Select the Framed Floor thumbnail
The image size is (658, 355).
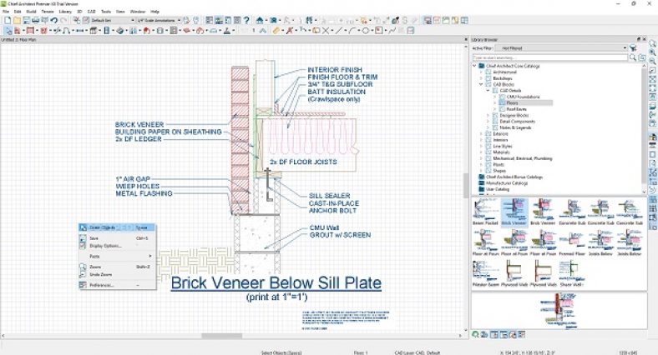pos(571,243)
